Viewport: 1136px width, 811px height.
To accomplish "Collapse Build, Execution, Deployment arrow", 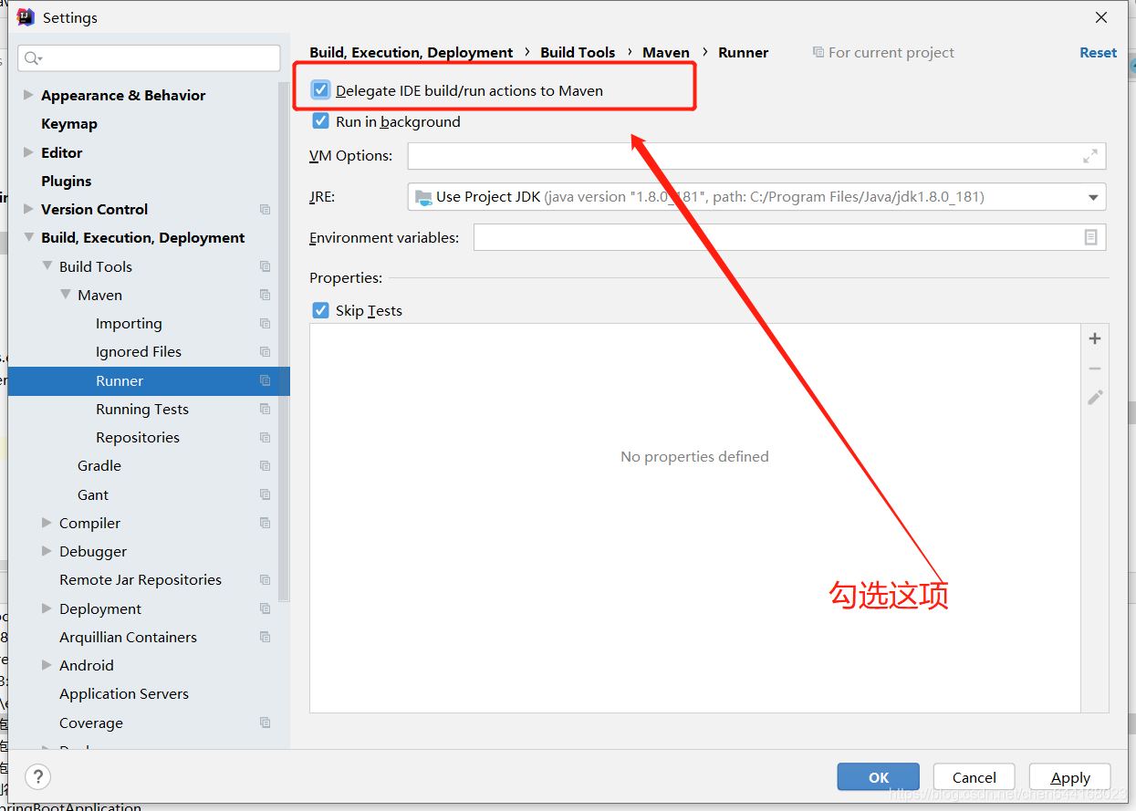I will tap(28, 237).
